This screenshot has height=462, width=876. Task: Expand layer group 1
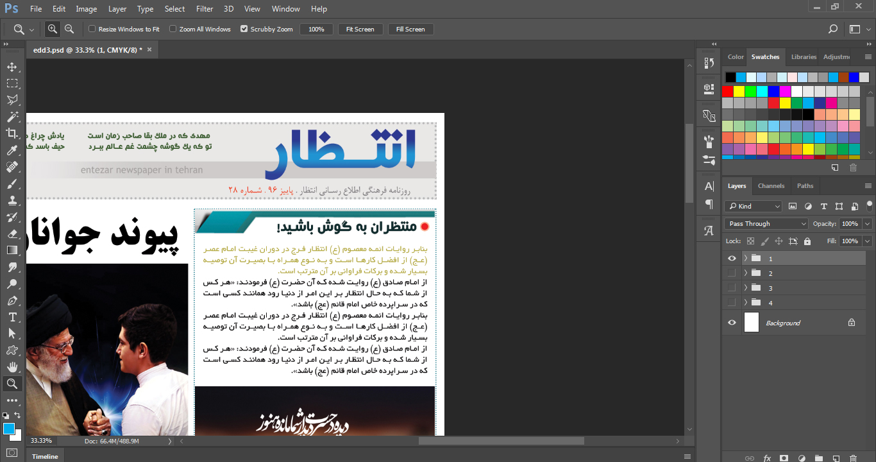pyautogui.click(x=745, y=258)
